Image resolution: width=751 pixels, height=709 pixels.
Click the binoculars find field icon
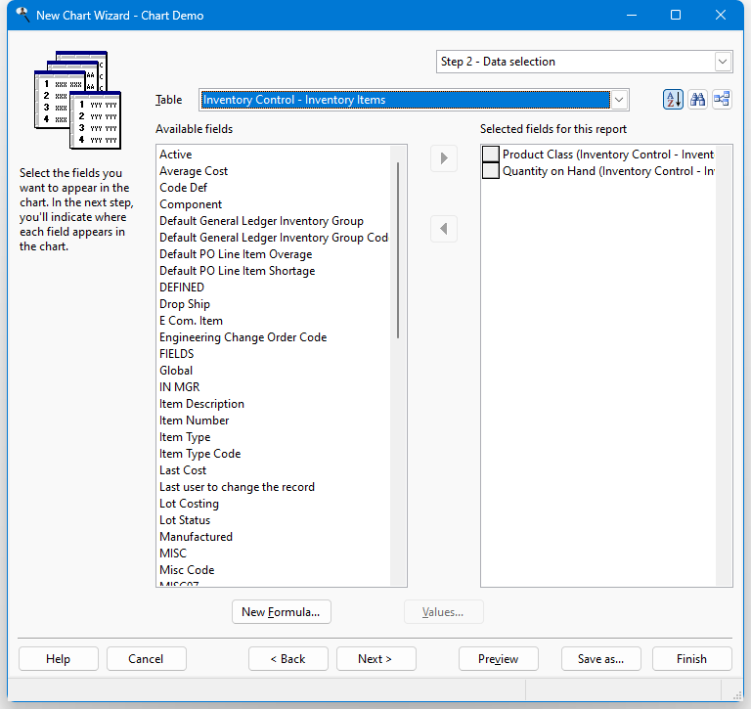pos(697,100)
